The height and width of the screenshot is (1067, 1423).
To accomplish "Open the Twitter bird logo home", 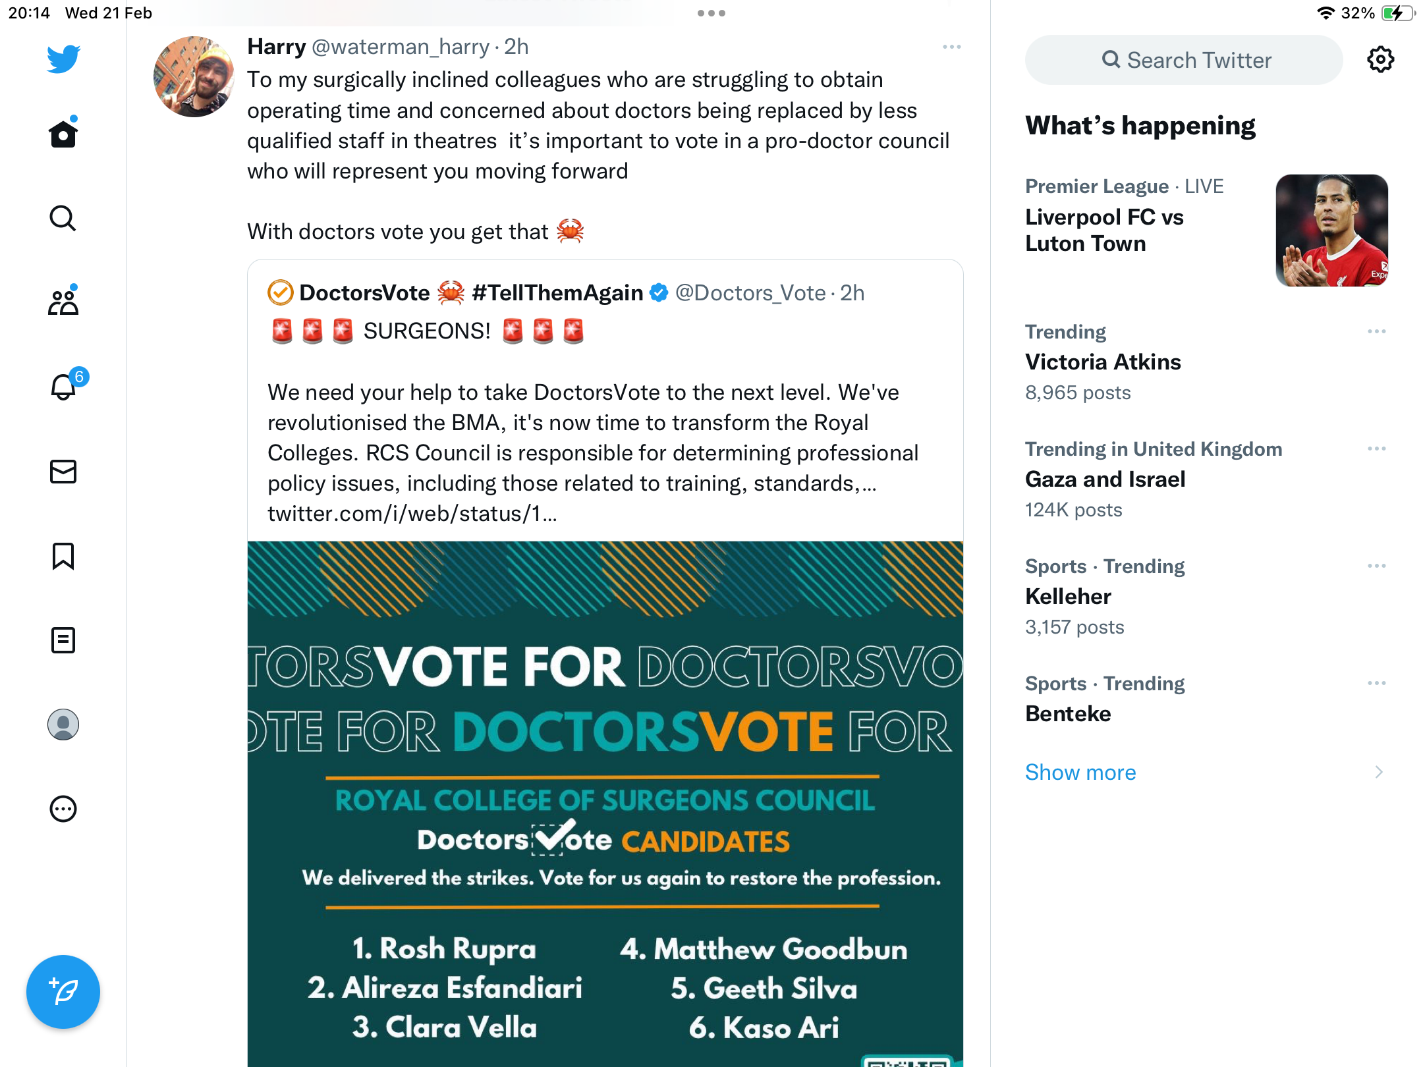I will click(x=63, y=59).
